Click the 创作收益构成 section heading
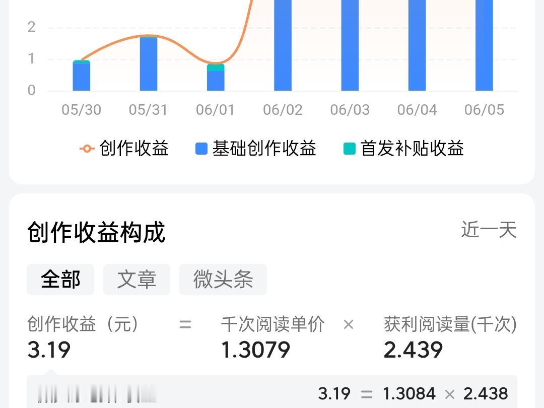The height and width of the screenshot is (408, 544). pyautogui.click(x=96, y=232)
